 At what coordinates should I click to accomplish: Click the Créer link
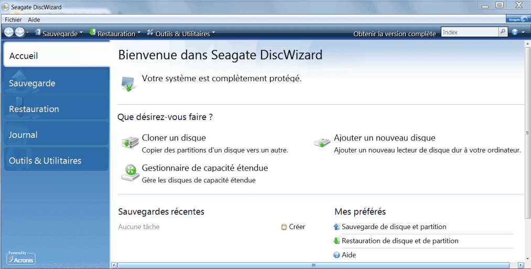pos(297,227)
